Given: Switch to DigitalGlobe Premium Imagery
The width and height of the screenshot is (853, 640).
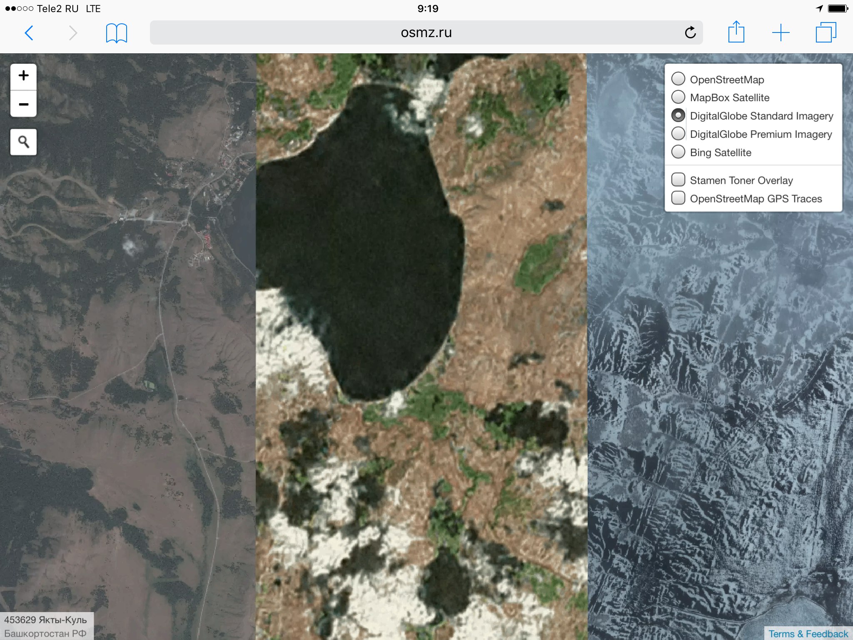Looking at the screenshot, I should coord(678,134).
